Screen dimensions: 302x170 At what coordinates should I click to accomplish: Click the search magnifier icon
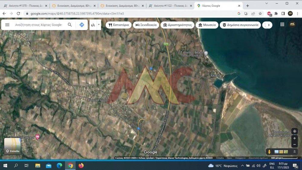pyautogui.click(x=70, y=25)
